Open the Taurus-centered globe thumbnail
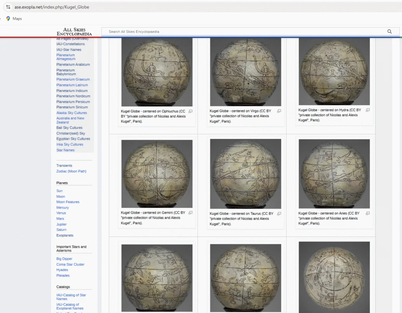 (246, 174)
